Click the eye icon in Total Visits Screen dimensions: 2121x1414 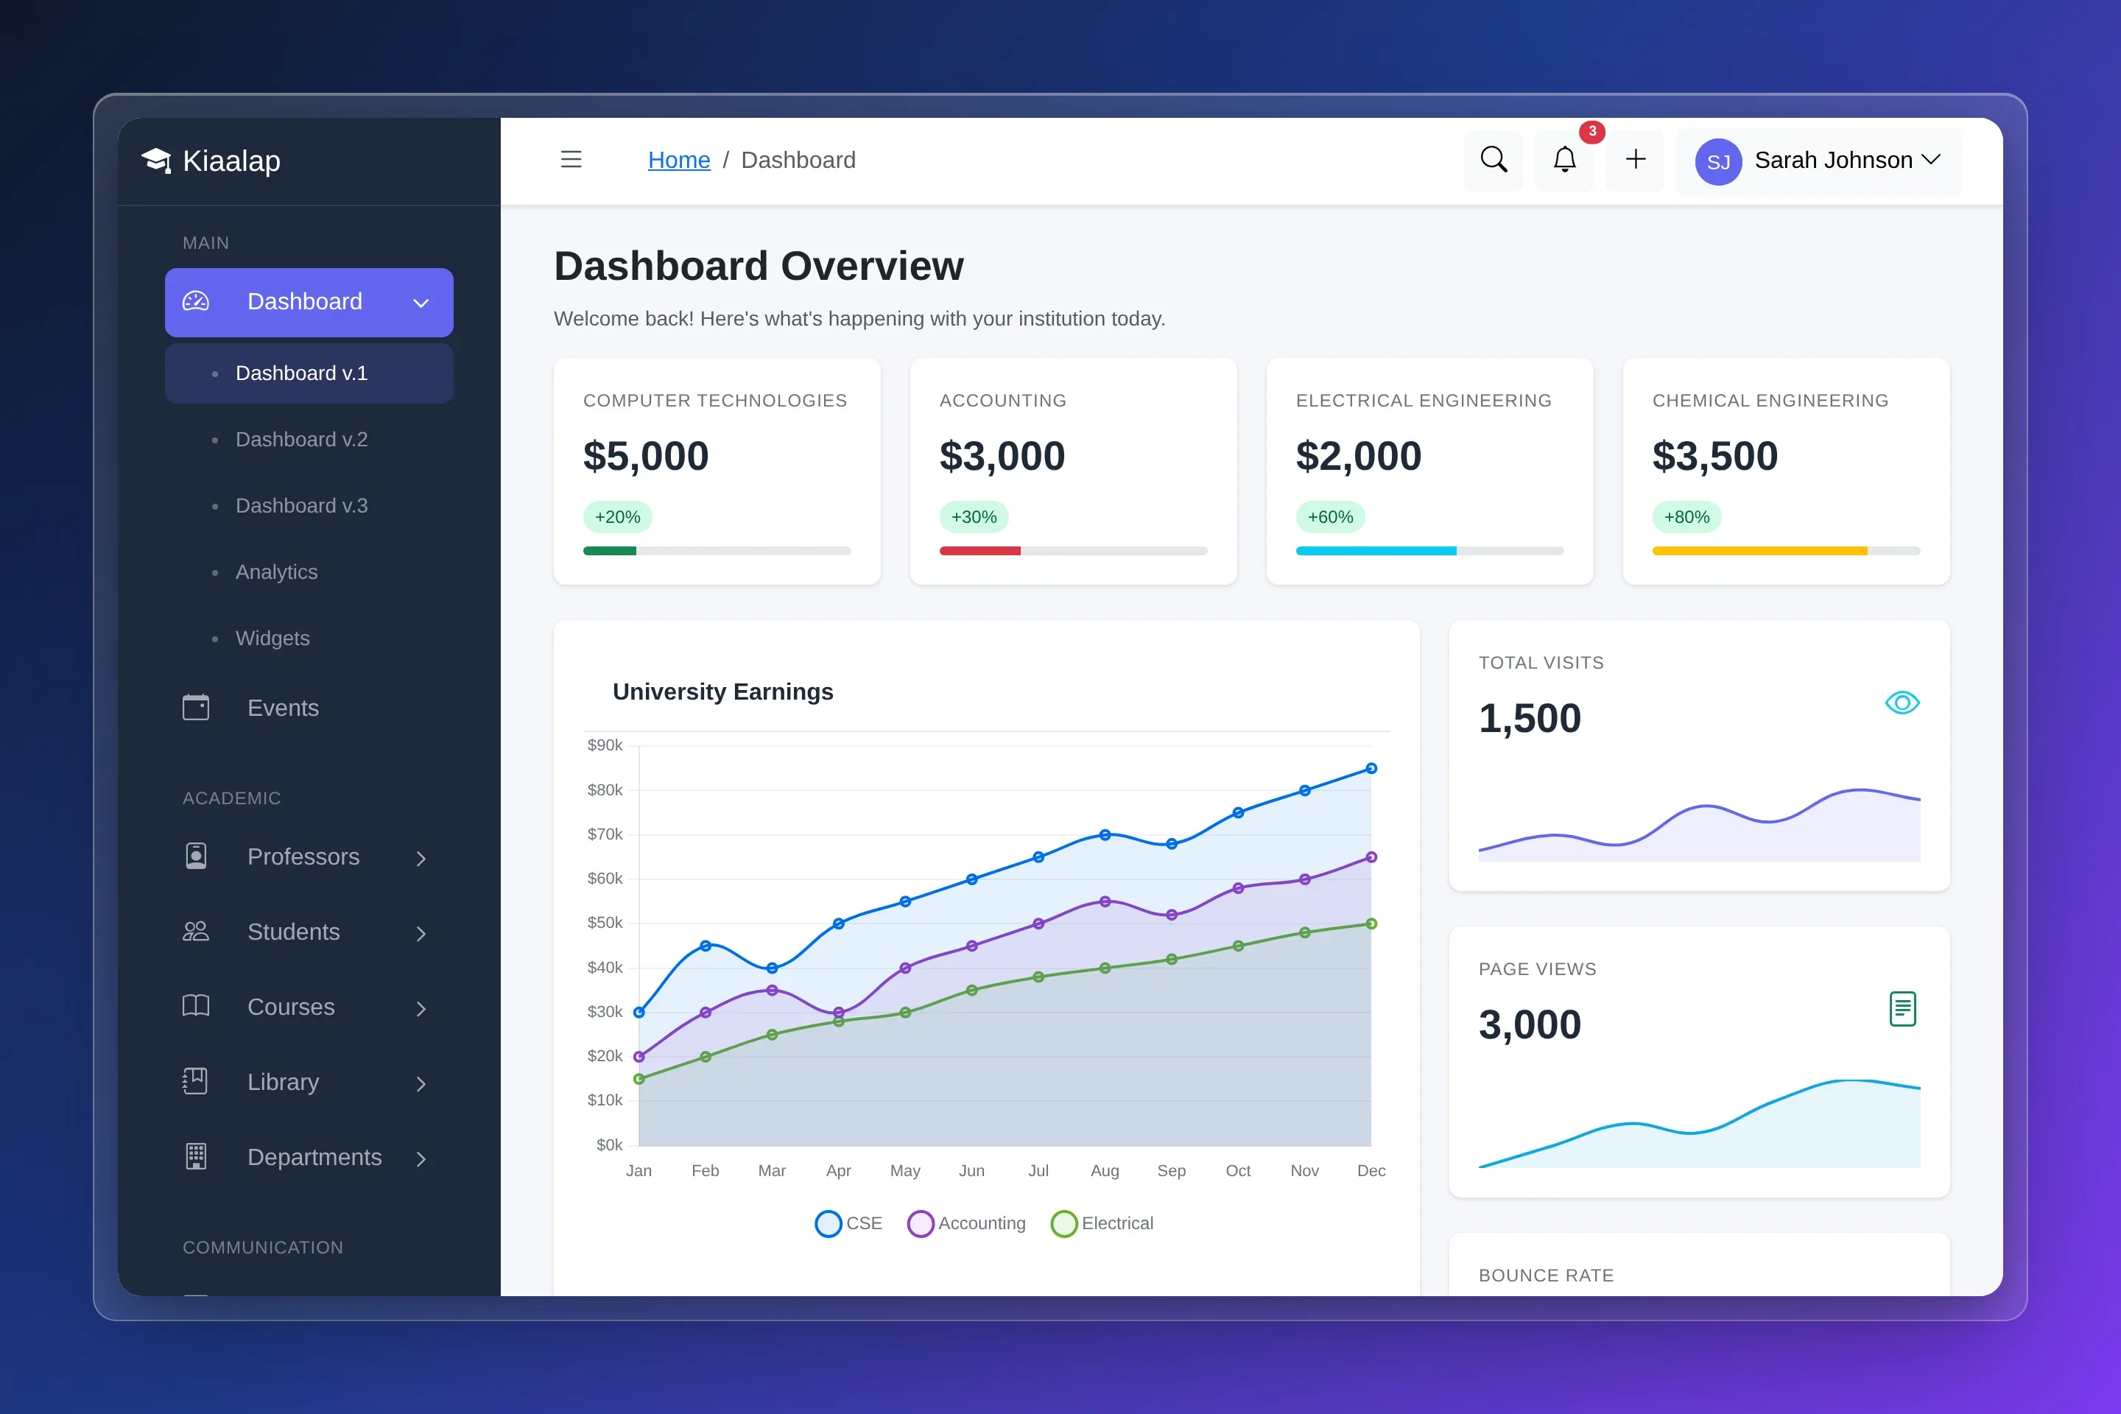click(x=1902, y=703)
